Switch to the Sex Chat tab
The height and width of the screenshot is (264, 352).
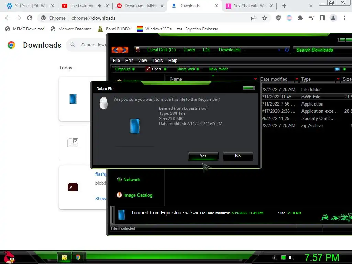tap(250, 6)
